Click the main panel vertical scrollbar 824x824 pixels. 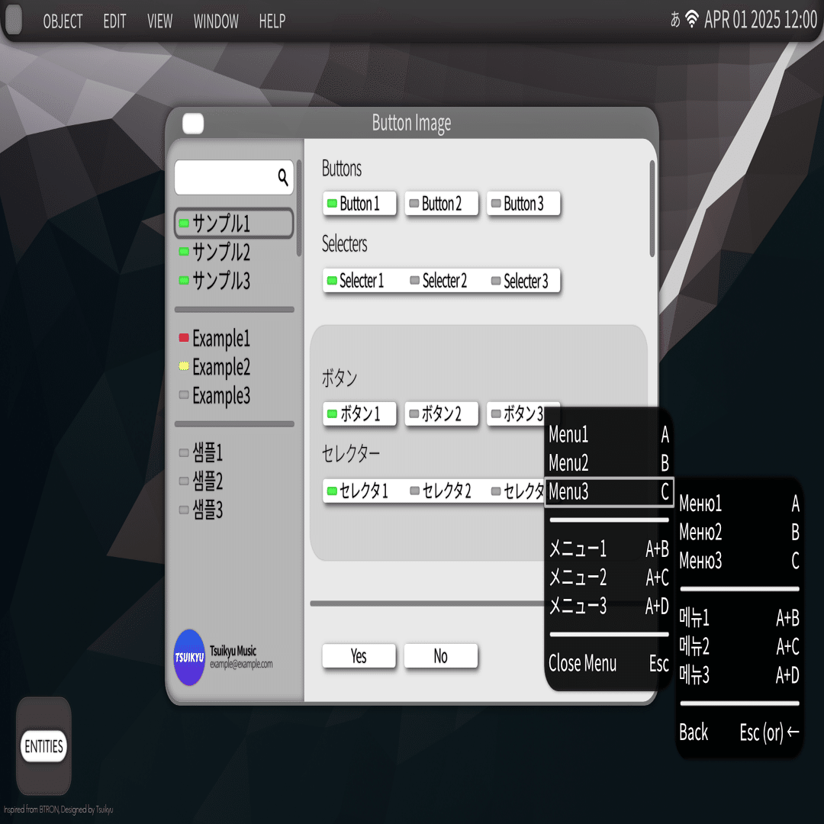tap(652, 208)
